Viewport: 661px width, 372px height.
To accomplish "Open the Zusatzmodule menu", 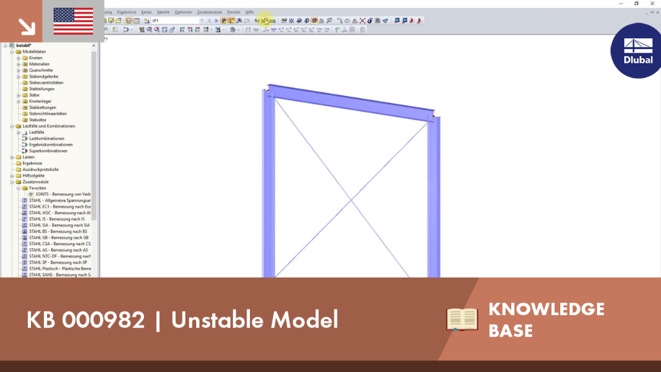I will pos(210,12).
